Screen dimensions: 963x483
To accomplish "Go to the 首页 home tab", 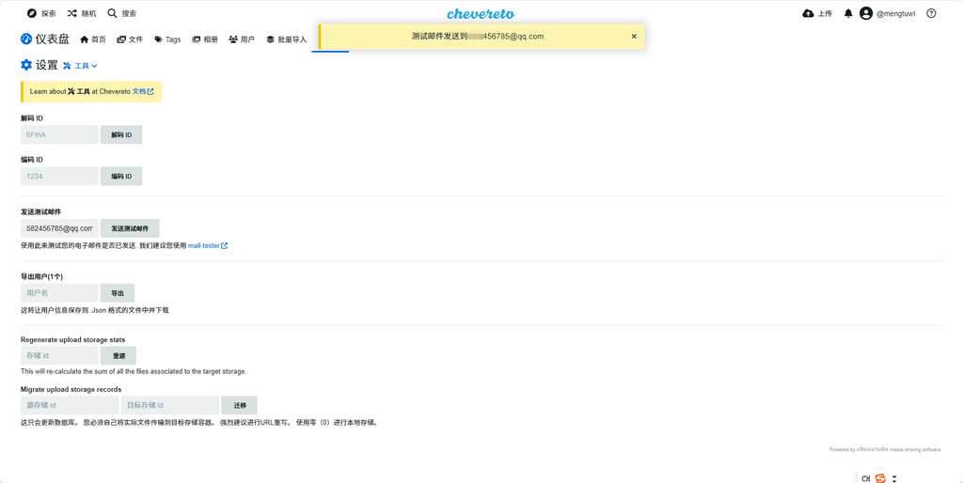I will point(93,39).
